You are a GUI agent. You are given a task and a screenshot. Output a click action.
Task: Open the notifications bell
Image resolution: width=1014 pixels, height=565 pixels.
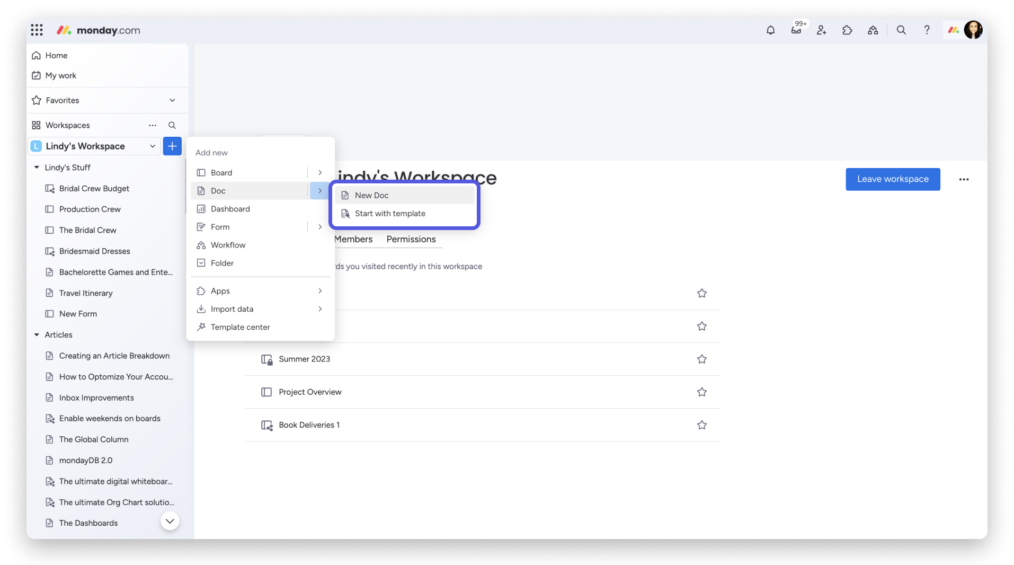(770, 30)
